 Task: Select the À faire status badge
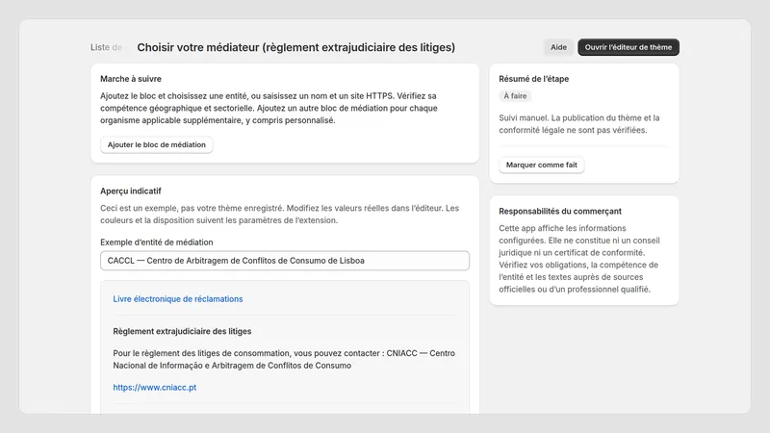(x=515, y=95)
